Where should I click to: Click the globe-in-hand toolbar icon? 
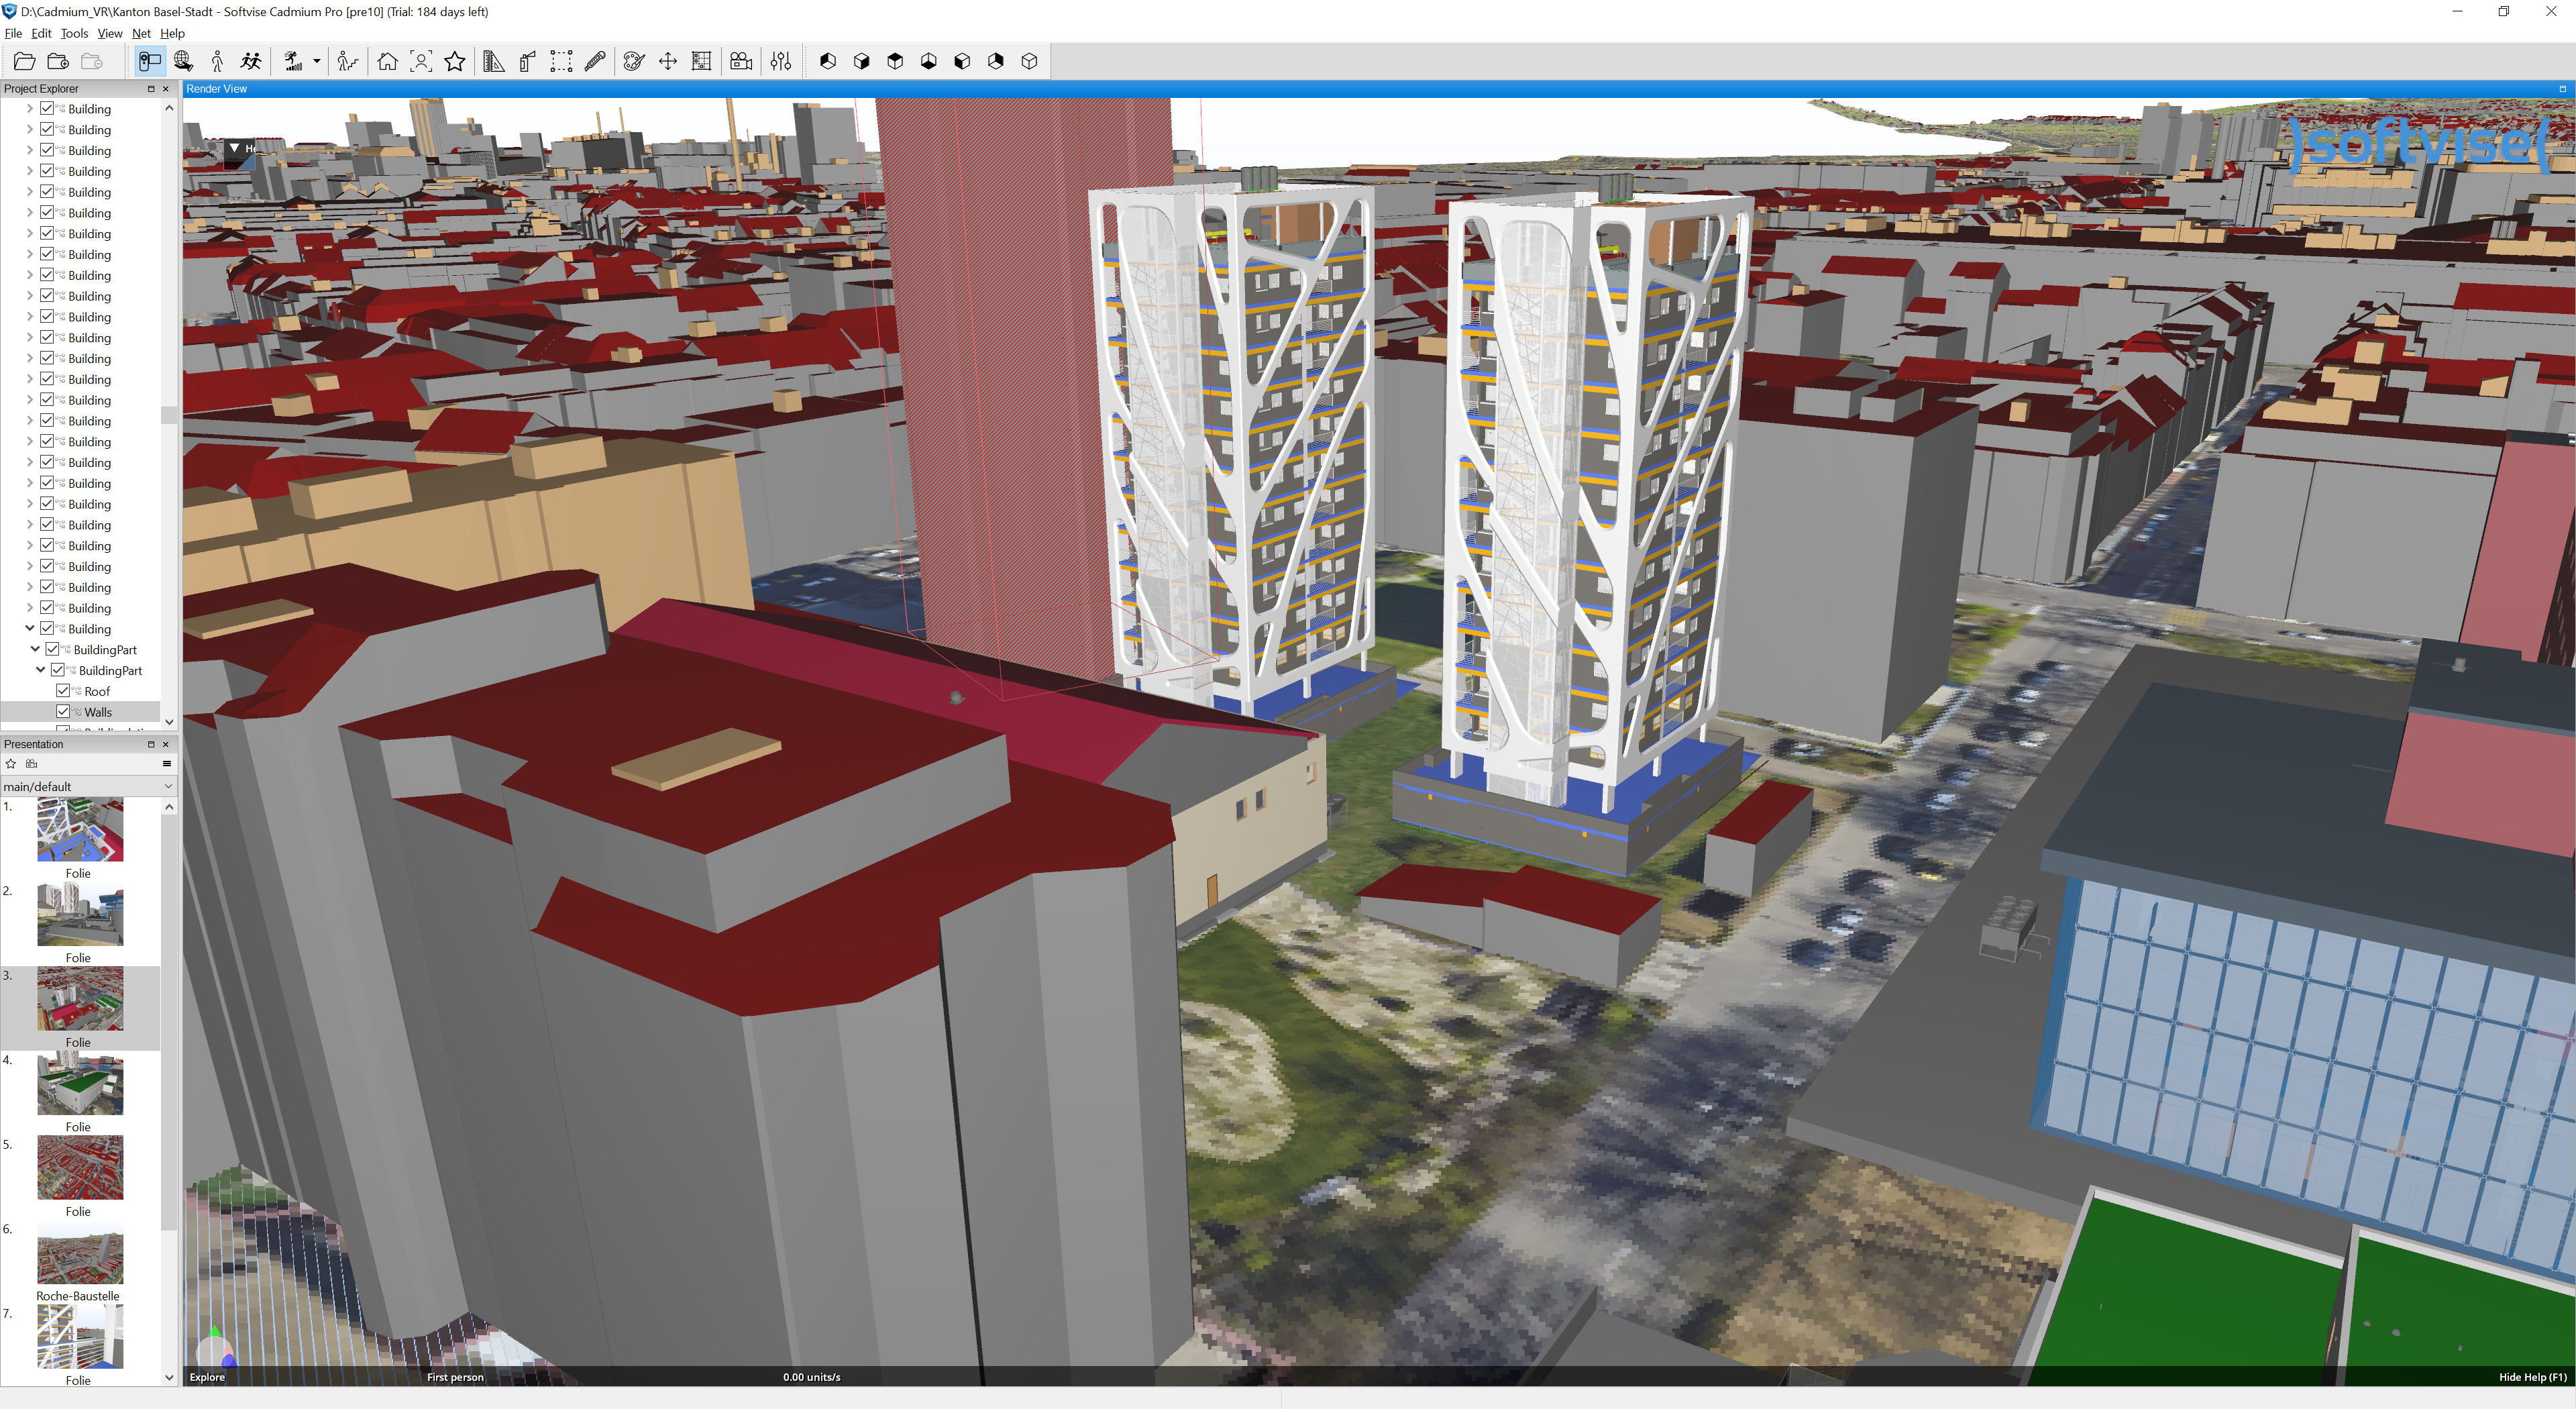(x=183, y=62)
